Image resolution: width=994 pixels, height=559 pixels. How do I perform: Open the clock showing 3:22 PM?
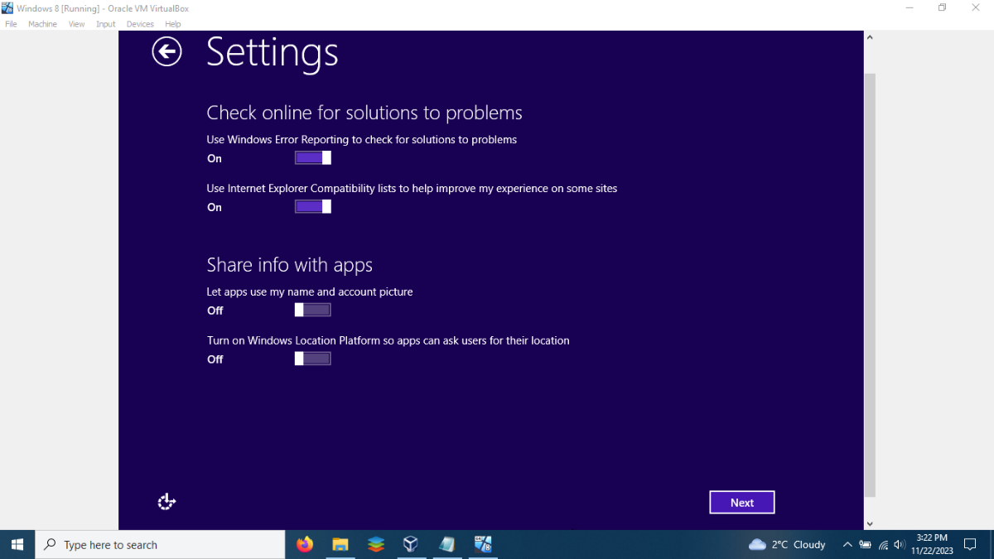[932, 544]
